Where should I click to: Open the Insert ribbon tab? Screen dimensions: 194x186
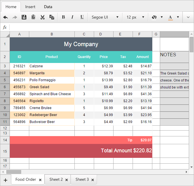(x=30, y=7)
